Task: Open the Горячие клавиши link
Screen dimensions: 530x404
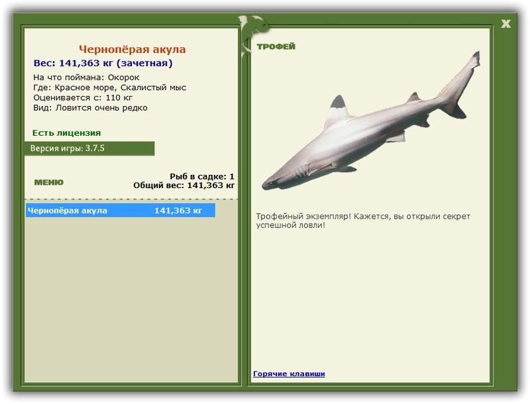Action: click(x=289, y=374)
